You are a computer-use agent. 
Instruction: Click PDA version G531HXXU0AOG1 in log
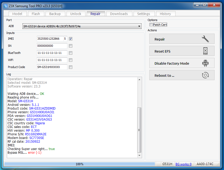point(39,116)
